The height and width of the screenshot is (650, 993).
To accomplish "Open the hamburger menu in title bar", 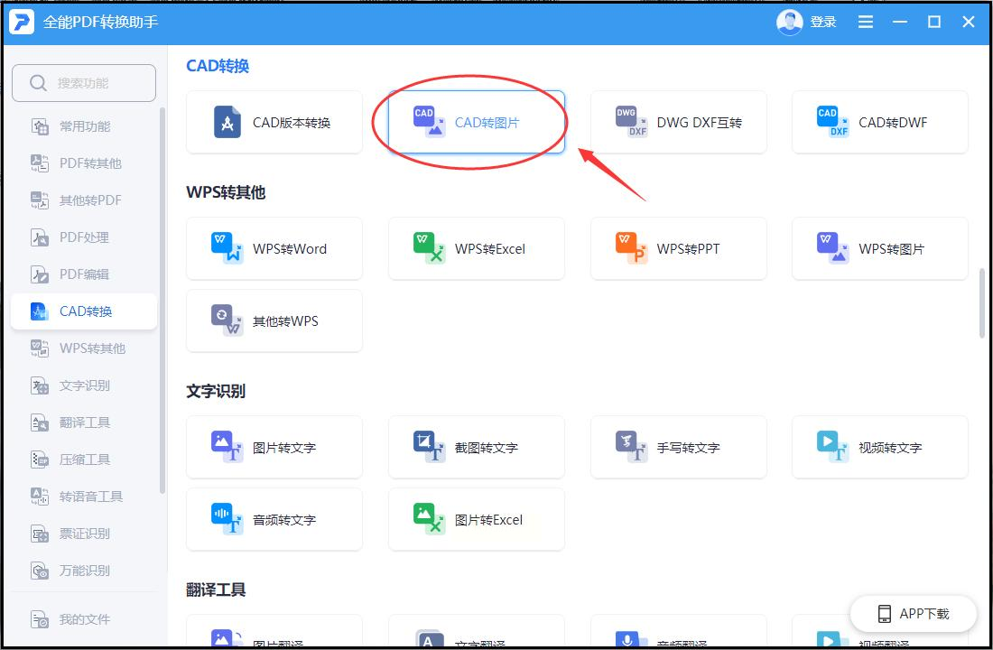I will click(x=865, y=23).
